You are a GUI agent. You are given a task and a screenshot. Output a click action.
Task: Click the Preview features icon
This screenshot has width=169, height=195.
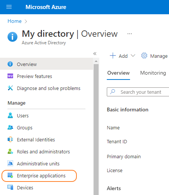(10, 76)
